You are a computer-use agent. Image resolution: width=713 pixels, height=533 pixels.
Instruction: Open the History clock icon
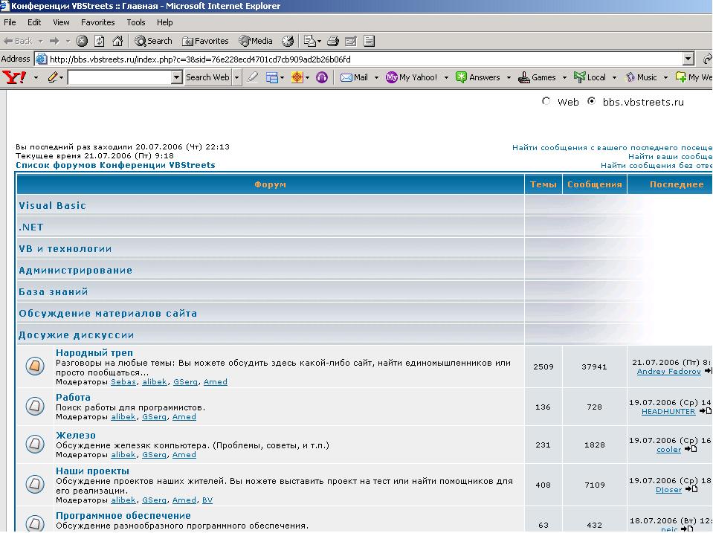(x=288, y=41)
